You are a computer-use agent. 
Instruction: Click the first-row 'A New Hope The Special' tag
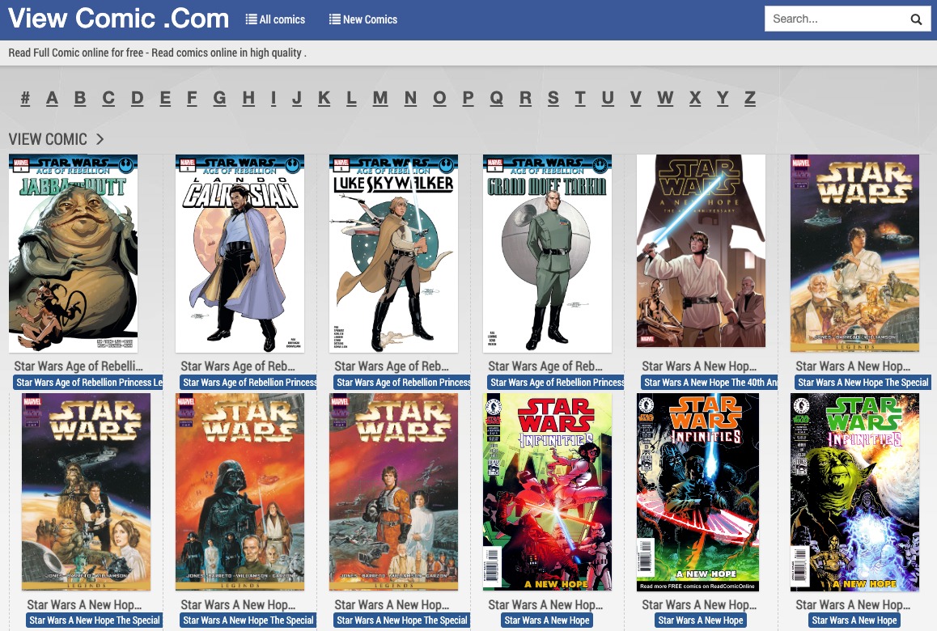pos(863,383)
